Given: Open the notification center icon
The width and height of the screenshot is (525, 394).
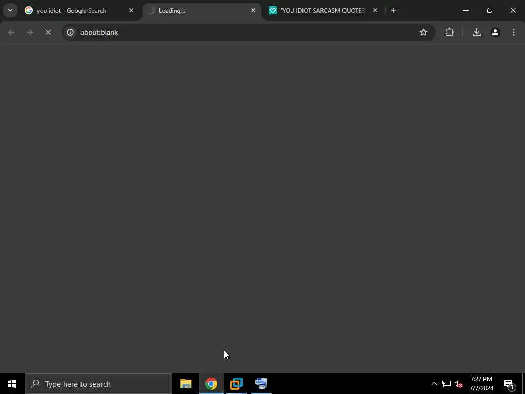Looking at the screenshot, I should coord(509,384).
